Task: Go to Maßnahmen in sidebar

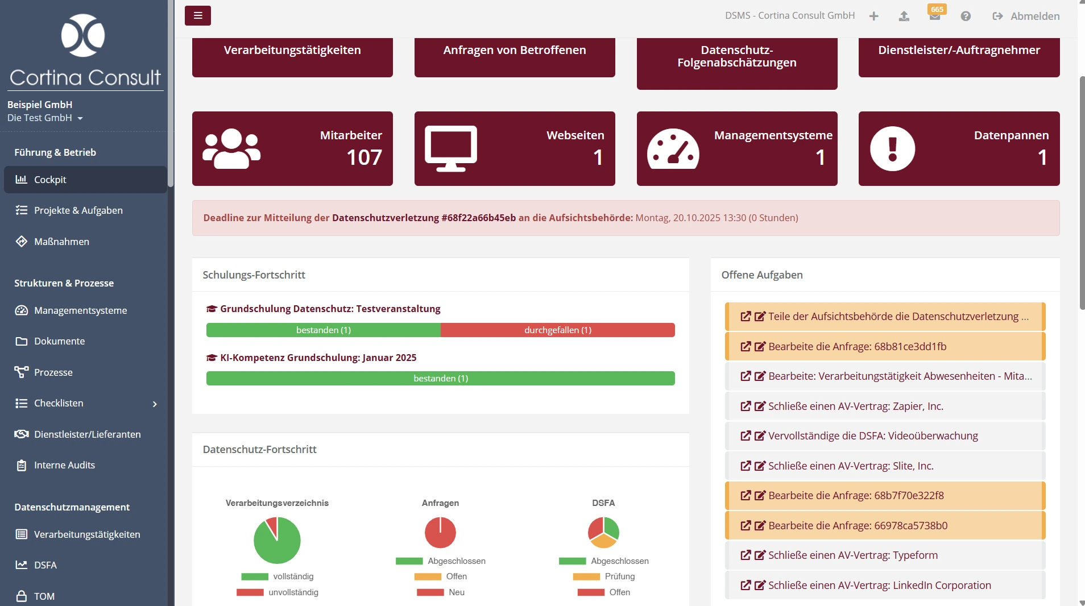Action: point(61,242)
